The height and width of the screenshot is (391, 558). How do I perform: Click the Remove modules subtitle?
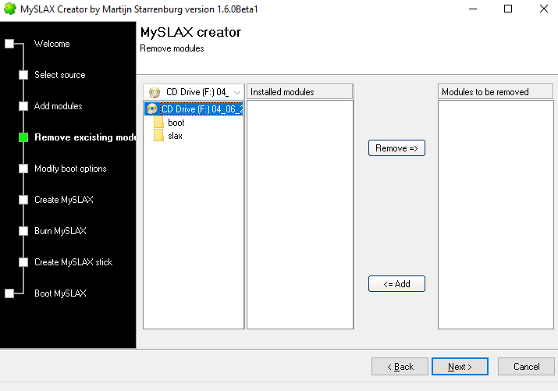tap(172, 48)
